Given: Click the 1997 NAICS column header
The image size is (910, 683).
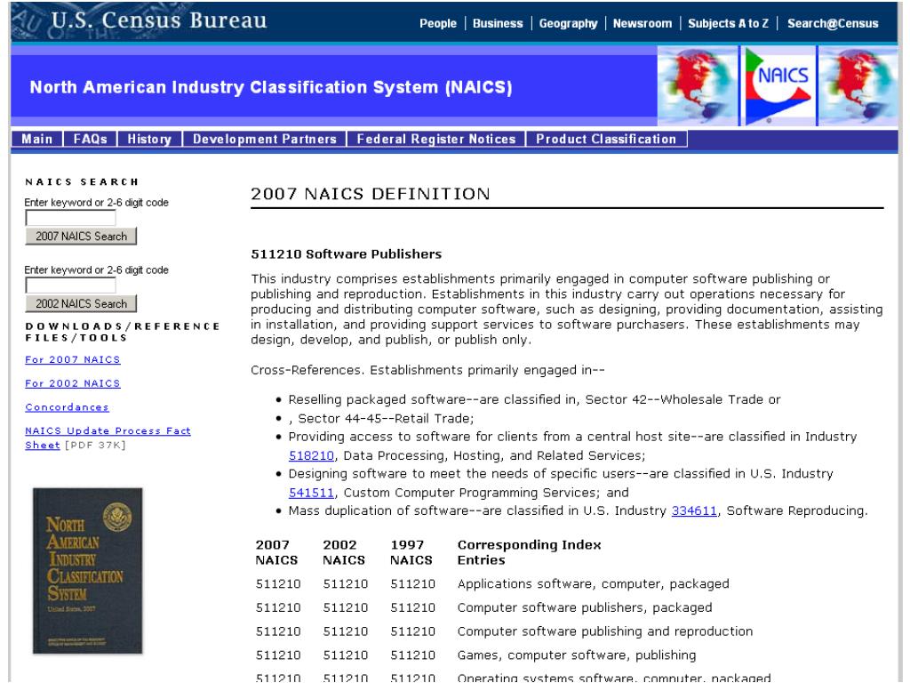Looking at the screenshot, I should (411, 552).
